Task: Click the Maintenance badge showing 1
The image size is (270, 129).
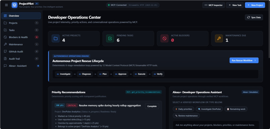Action: pos(37,44)
